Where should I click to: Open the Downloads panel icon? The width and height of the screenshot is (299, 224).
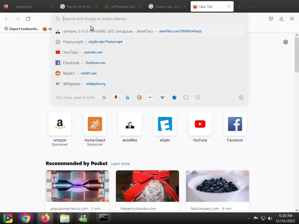(x=281, y=19)
